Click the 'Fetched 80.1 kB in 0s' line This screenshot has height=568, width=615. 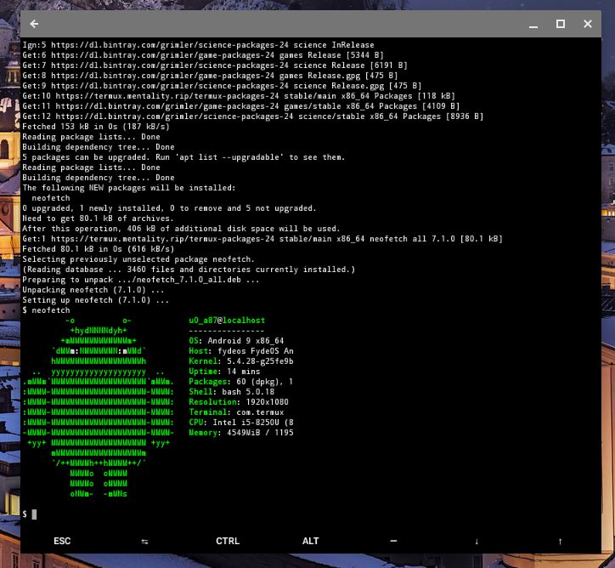[99, 249]
